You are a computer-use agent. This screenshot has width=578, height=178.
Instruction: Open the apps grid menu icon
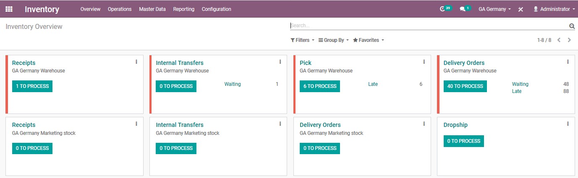9,9
